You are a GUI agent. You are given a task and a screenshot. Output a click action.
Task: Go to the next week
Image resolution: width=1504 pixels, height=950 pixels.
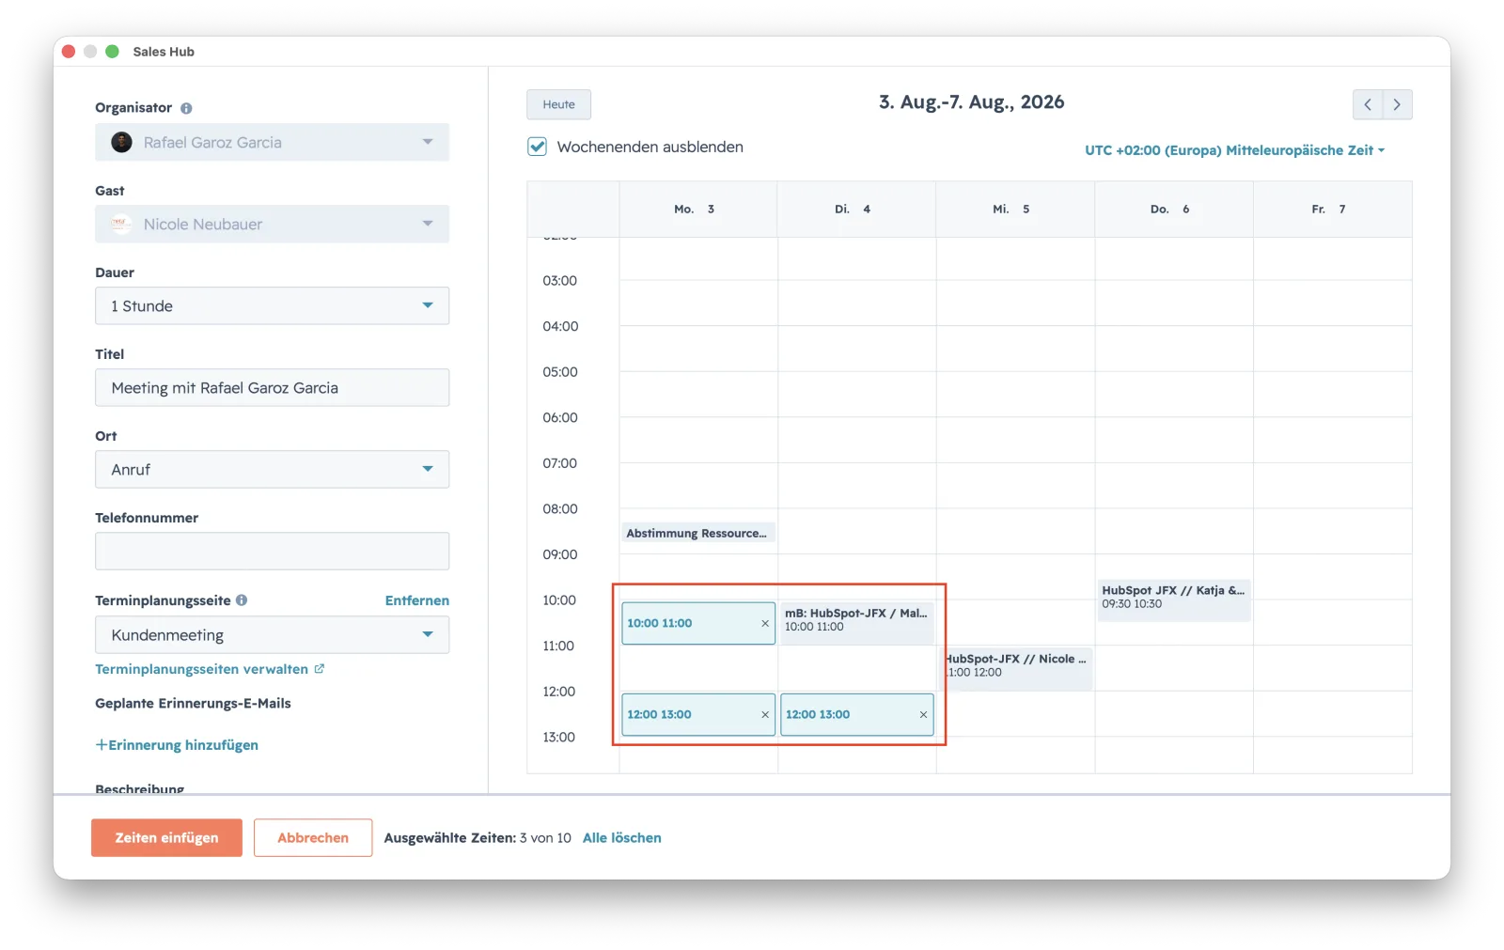click(1398, 104)
